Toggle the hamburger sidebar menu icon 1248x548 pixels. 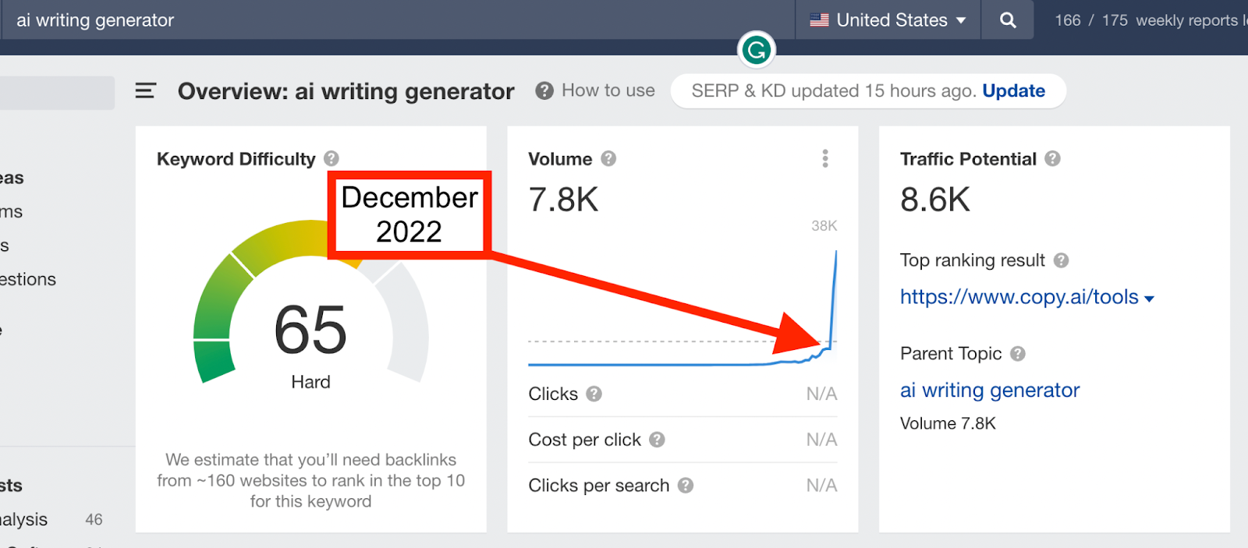click(x=146, y=91)
